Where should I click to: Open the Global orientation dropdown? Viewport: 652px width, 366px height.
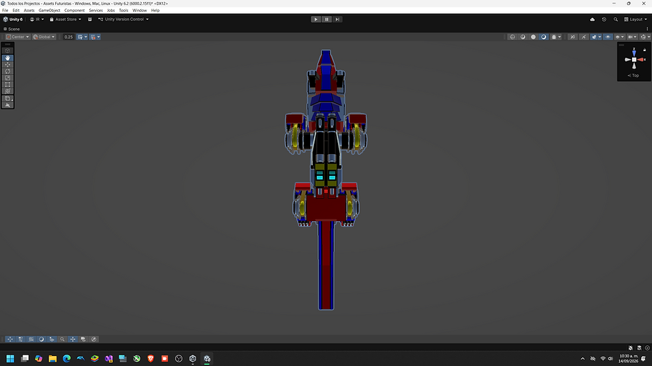[44, 37]
